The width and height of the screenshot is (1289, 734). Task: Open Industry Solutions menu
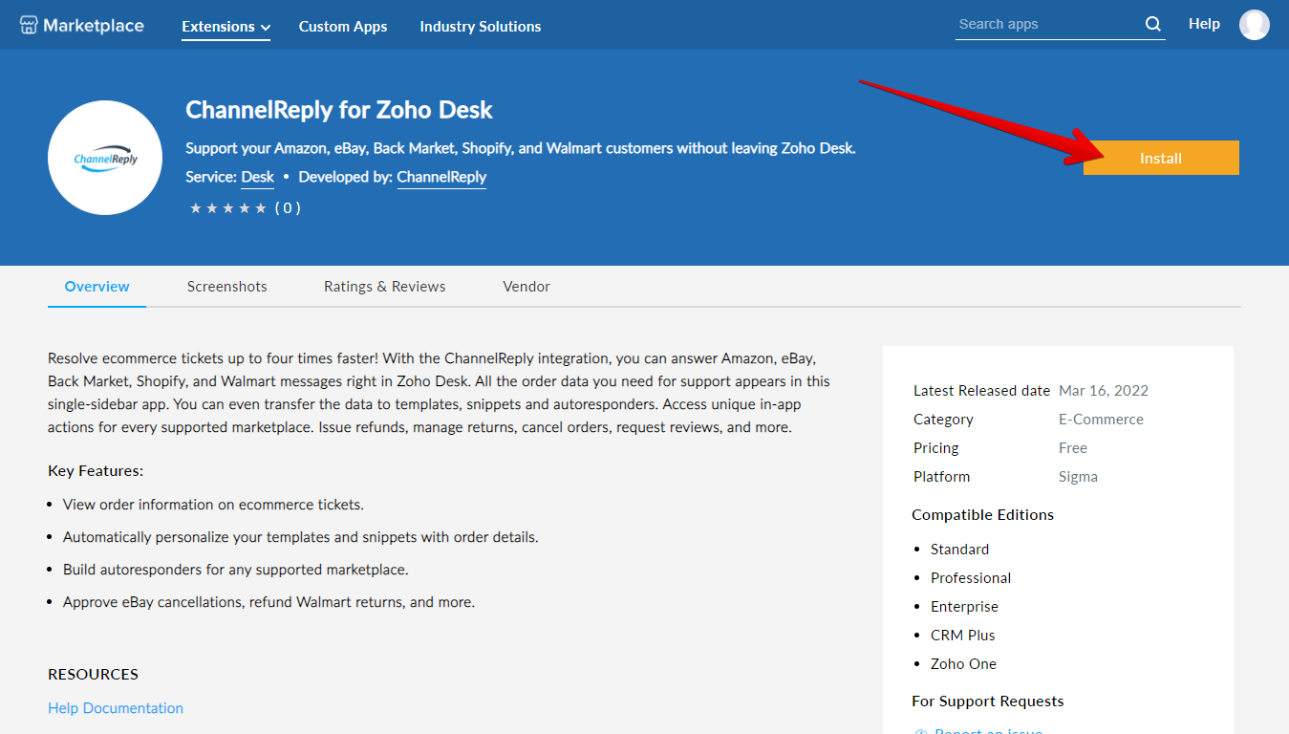(x=480, y=27)
